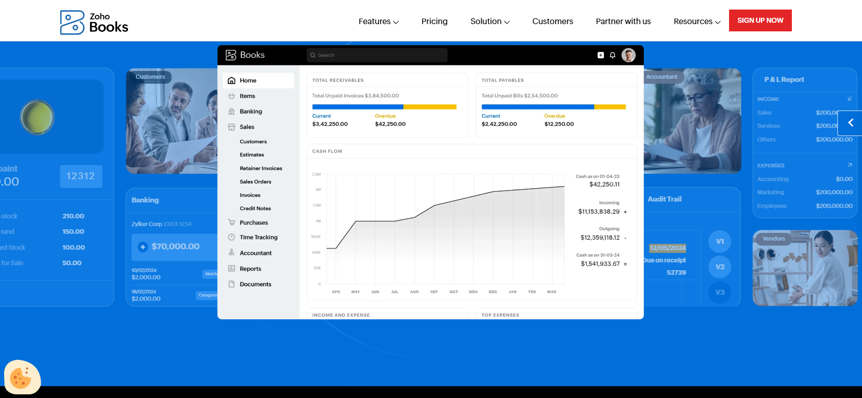
Task: Click the Incoming amount $11,153,838.29
Action: [599, 212]
